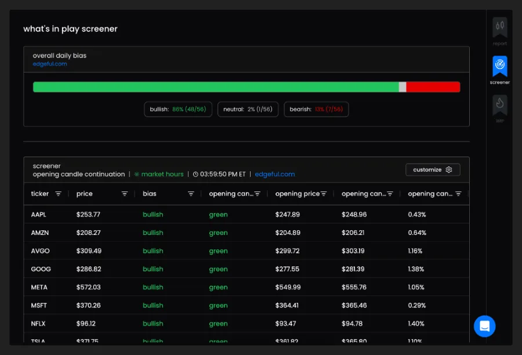The image size is (522, 355).
Task: Click the clock icon beside the time
Action: [x=195, y=174]
